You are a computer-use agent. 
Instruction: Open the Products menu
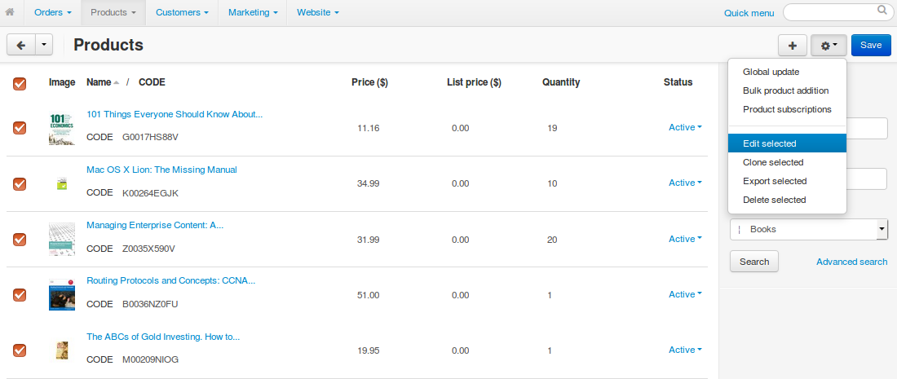pos(113,12)
